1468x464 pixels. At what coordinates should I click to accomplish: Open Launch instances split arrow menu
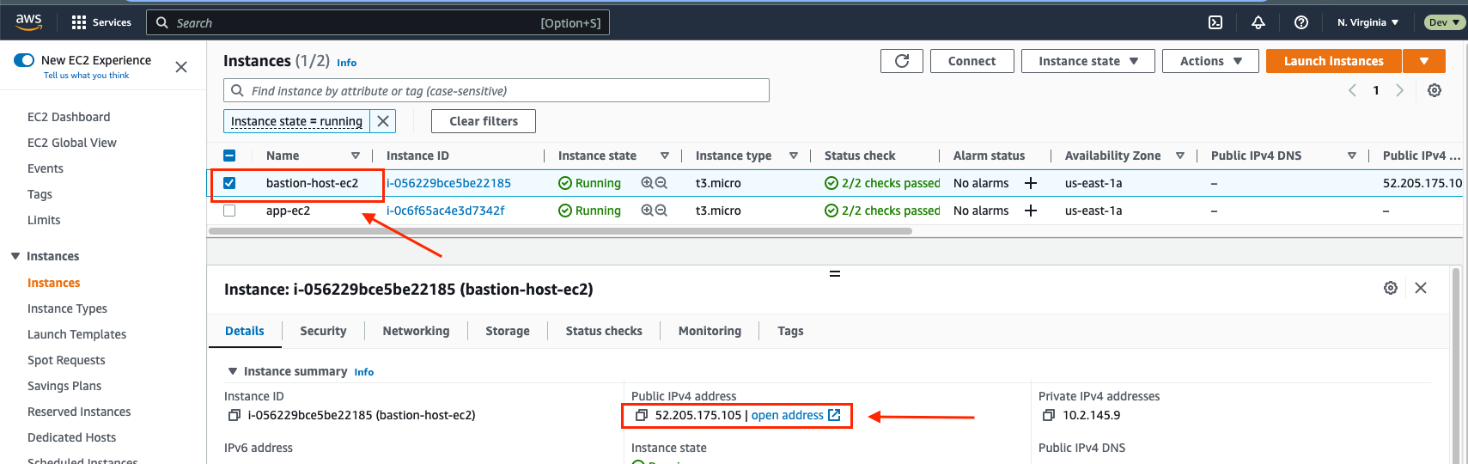(x=1424, y=61)
